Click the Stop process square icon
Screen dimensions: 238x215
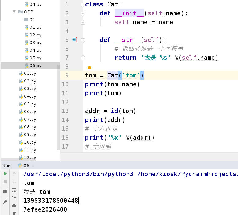tap(5, 182)
